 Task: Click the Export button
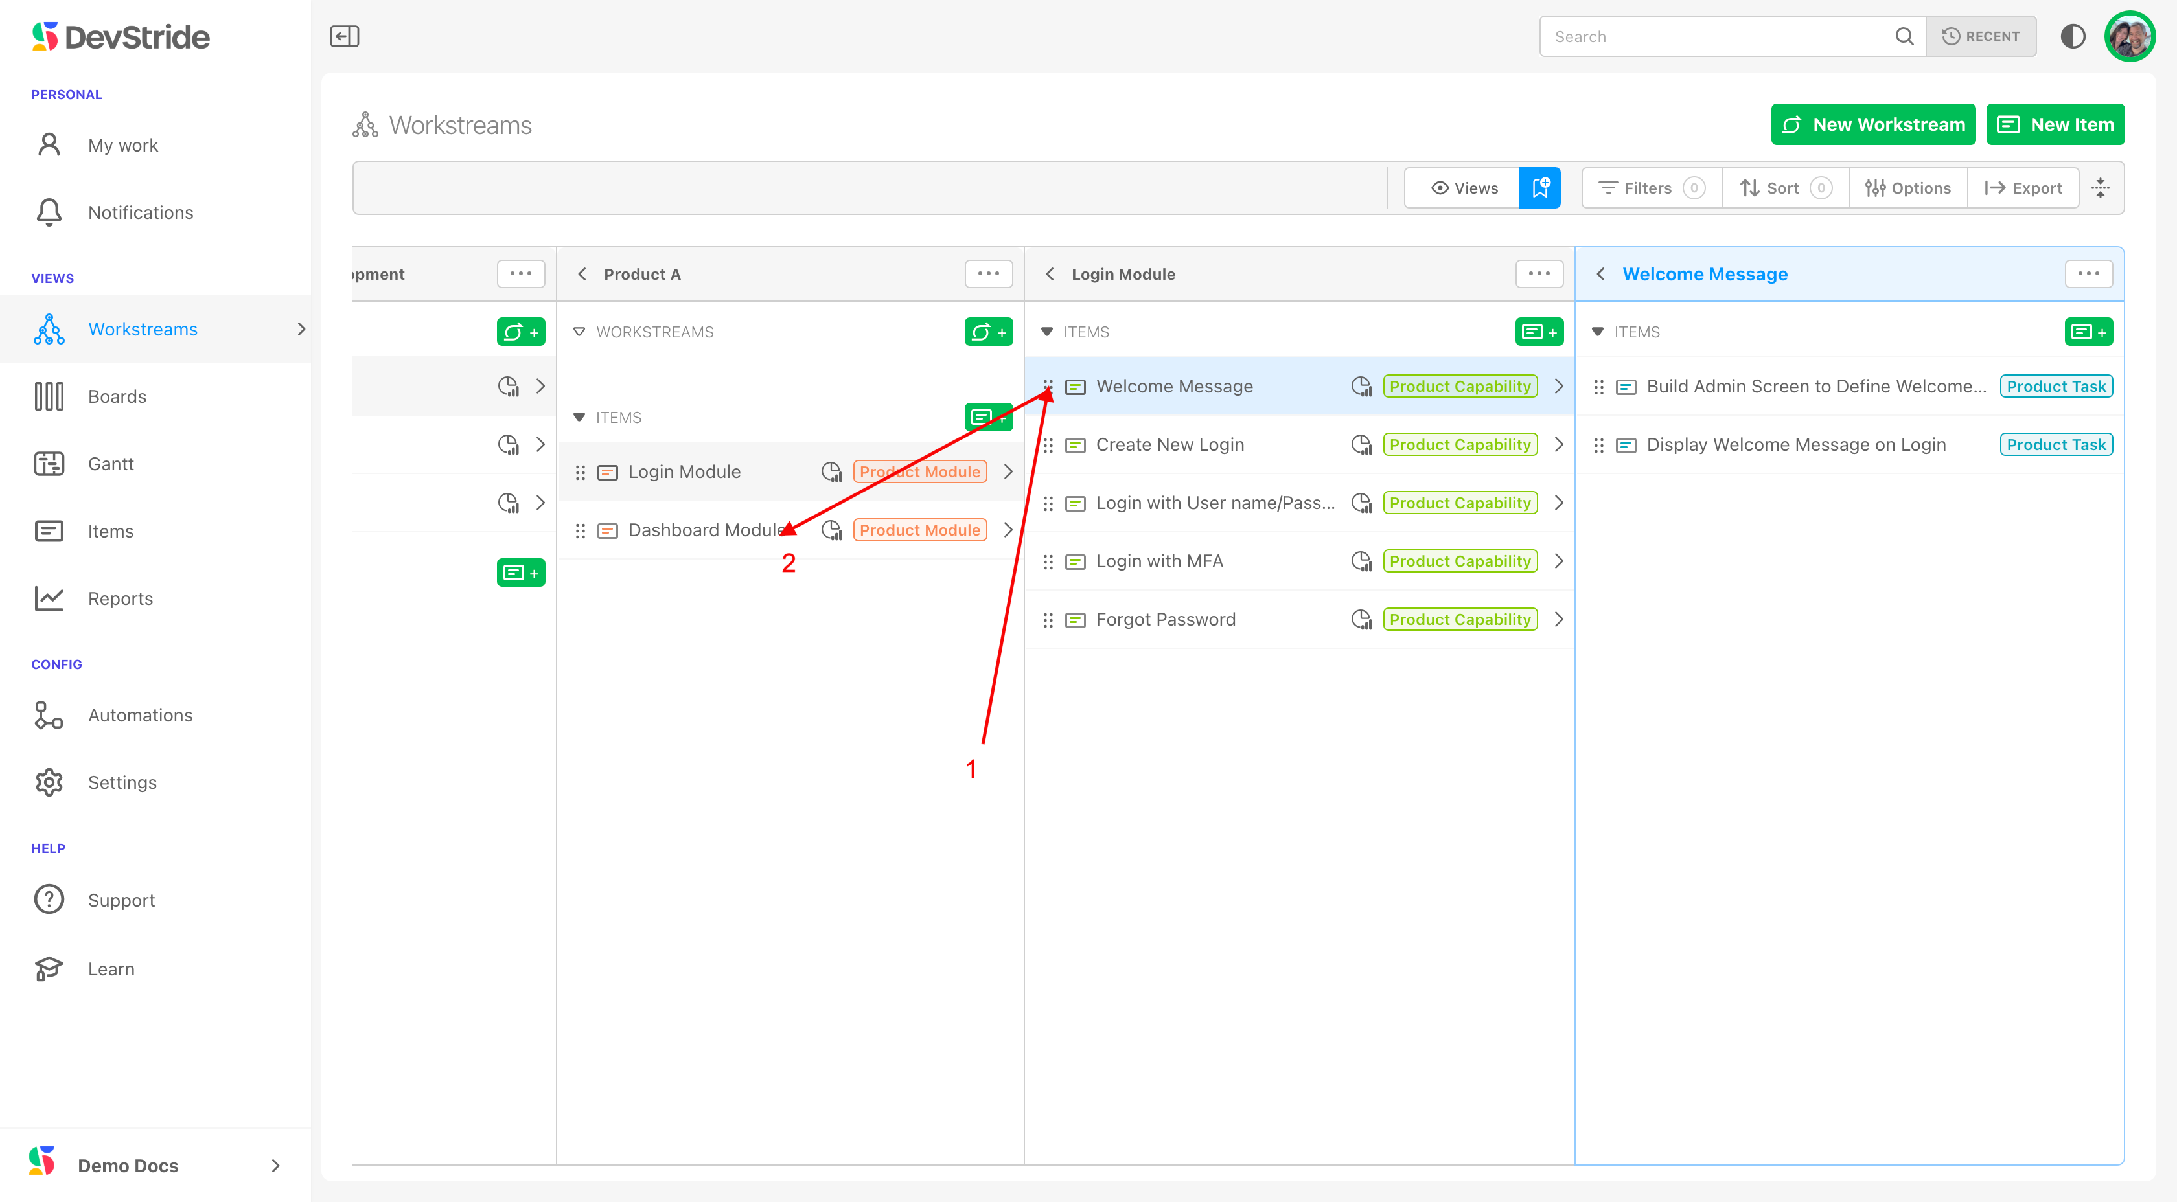click(2023, 188)
